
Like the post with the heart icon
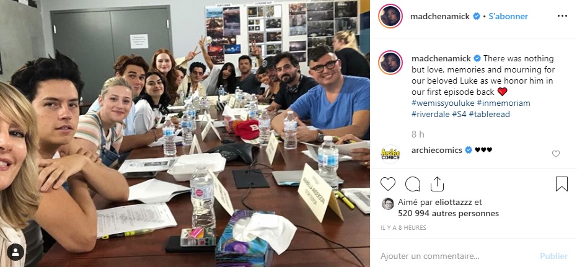click(x=387, y=184)
